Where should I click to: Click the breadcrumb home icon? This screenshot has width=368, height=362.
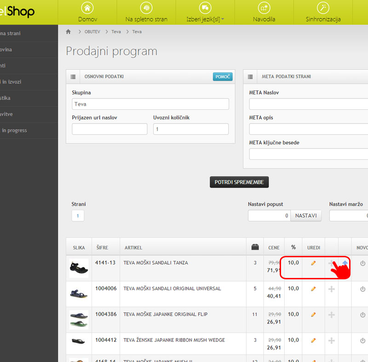(68, 32)
